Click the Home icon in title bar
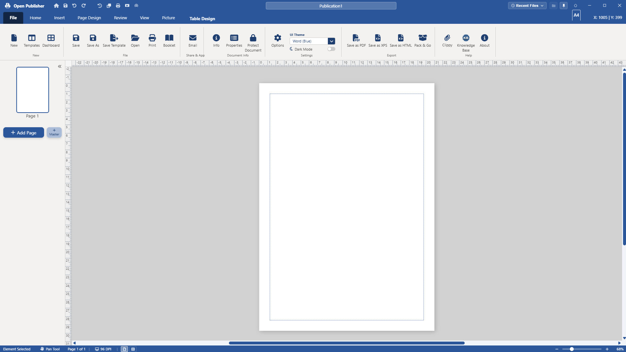The image size is (626, 352). point(56,6)
